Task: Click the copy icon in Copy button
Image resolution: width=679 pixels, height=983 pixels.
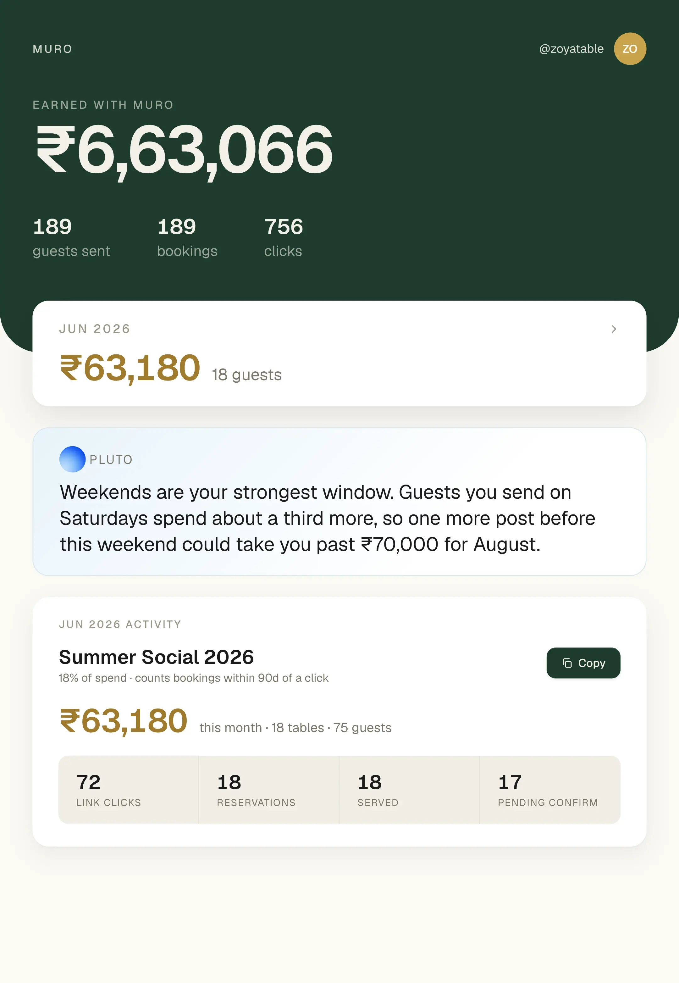Action: pyautogui.click(x=567, y=663)
